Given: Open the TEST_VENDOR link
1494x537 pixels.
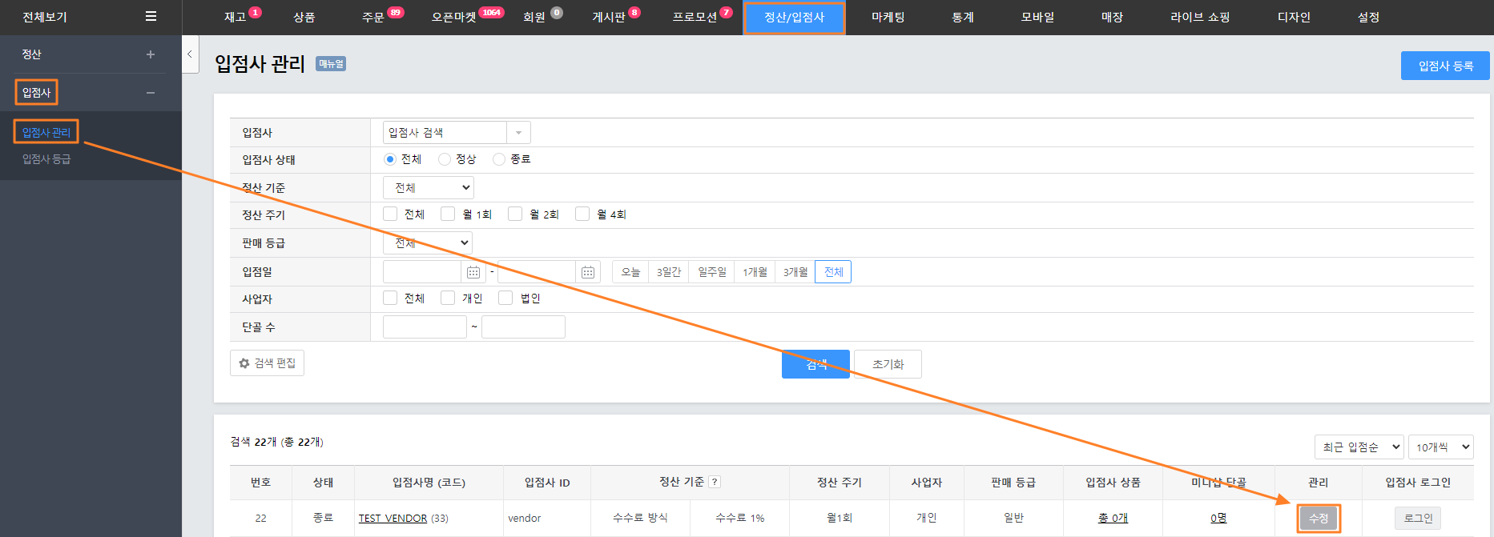Looking at the screenshot, I should 393,519.
